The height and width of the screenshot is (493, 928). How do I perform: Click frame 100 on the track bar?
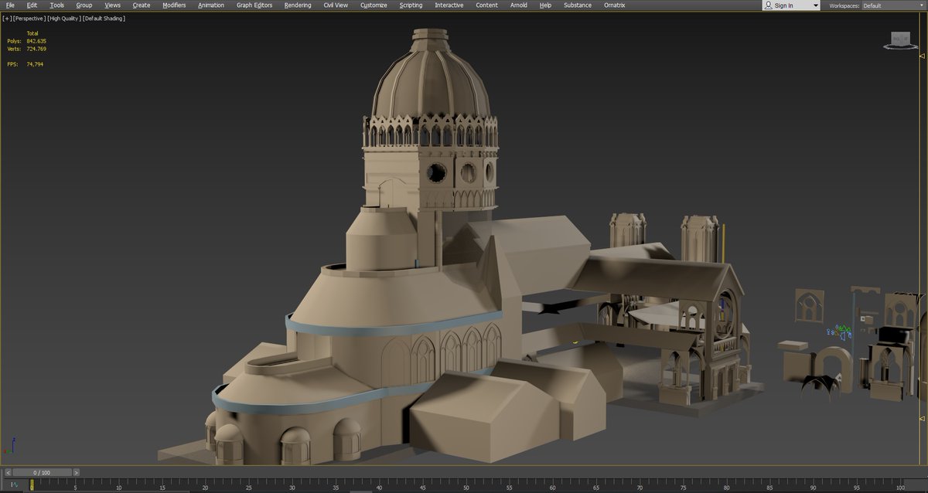click(899, 487)
